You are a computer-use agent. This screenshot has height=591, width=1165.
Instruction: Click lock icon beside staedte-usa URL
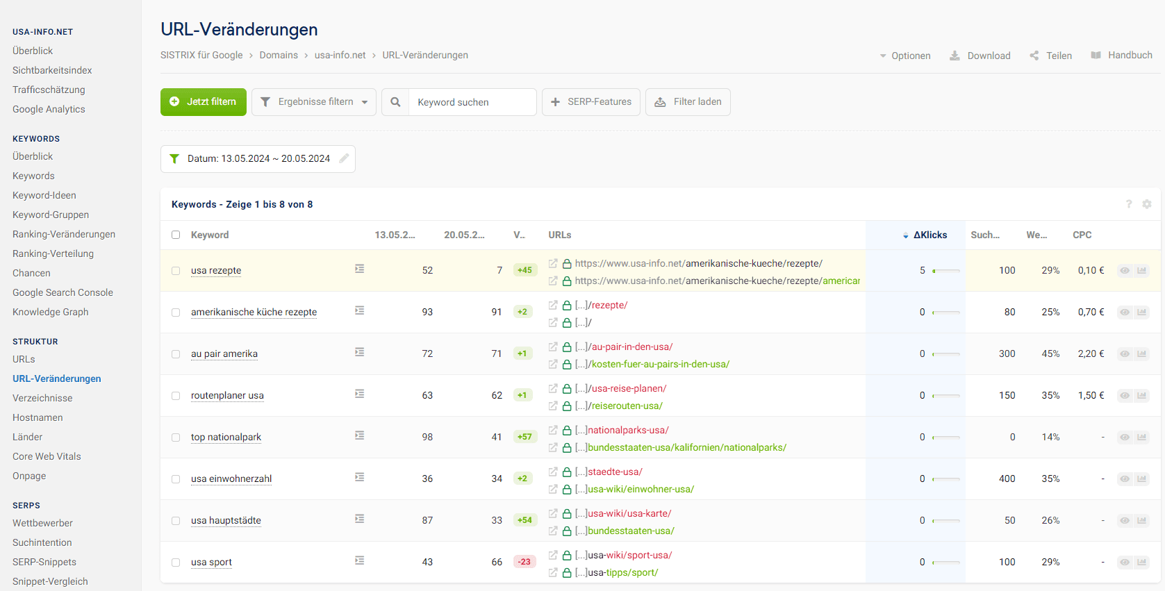(567, 472)
